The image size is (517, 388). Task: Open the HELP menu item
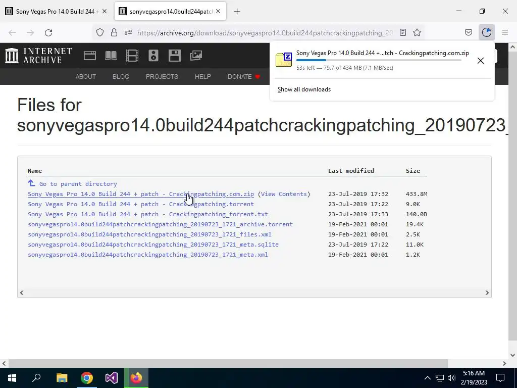tap(203, 77)
